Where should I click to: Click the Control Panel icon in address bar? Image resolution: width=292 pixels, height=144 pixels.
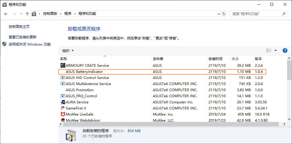tap(34, 14)
